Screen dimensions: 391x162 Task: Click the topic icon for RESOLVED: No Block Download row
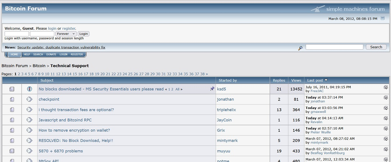tap(12, 141)
